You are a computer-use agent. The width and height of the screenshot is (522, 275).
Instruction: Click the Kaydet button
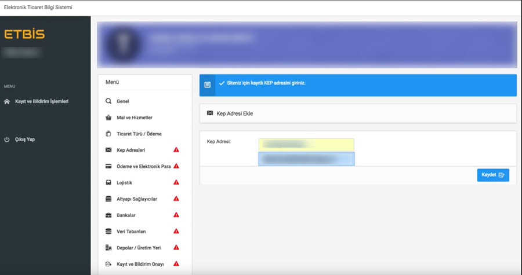pyautogui.click(x=493, y=175)
